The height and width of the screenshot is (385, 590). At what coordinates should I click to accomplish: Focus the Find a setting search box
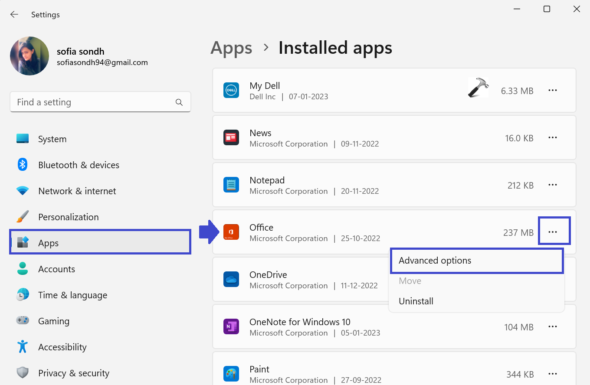93,102
